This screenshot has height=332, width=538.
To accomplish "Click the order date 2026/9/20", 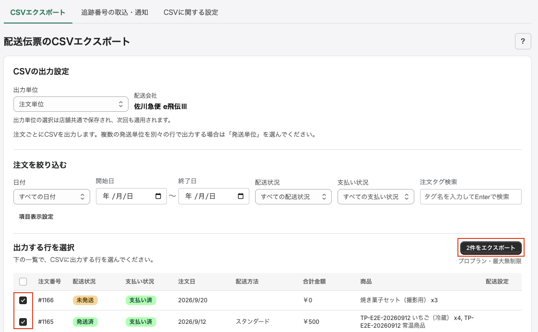I will (193, 300).
